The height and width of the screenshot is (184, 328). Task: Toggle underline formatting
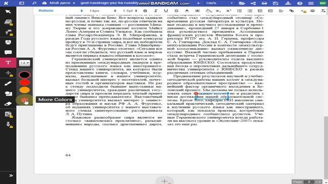(166, 11)
